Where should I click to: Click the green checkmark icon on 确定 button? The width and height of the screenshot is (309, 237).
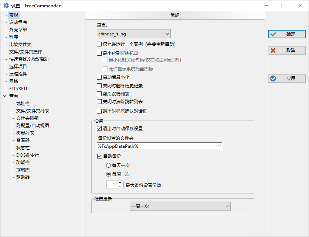click(x=273, y=34)
